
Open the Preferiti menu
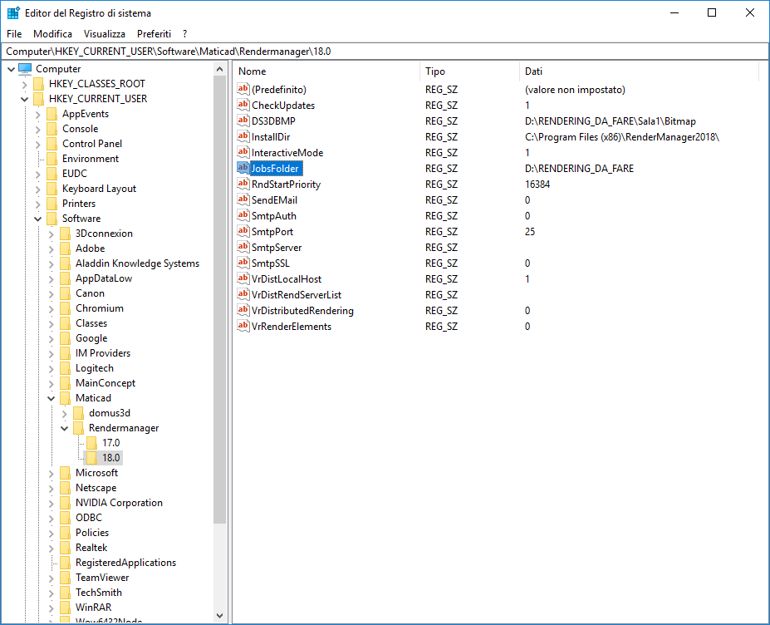point(154,34)
